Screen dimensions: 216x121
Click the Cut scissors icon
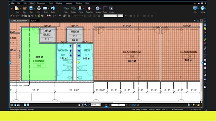tap(23, 16)
